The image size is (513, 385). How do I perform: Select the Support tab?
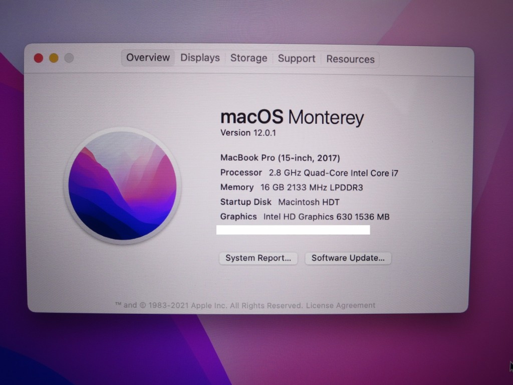[297, 59]
